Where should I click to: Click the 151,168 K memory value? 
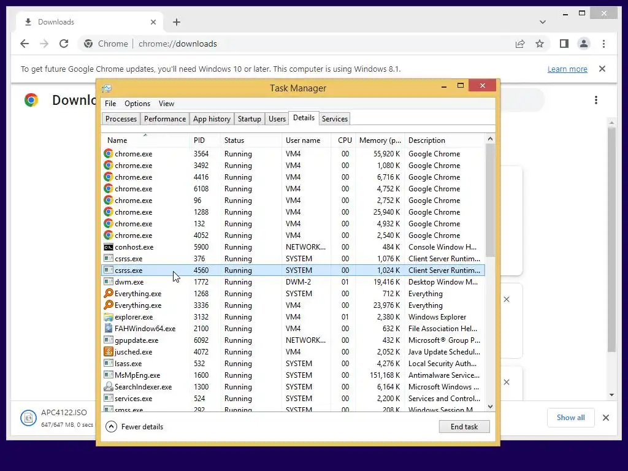tap(385, 375)
